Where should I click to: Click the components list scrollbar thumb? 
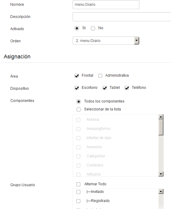(x=161, y=127)
